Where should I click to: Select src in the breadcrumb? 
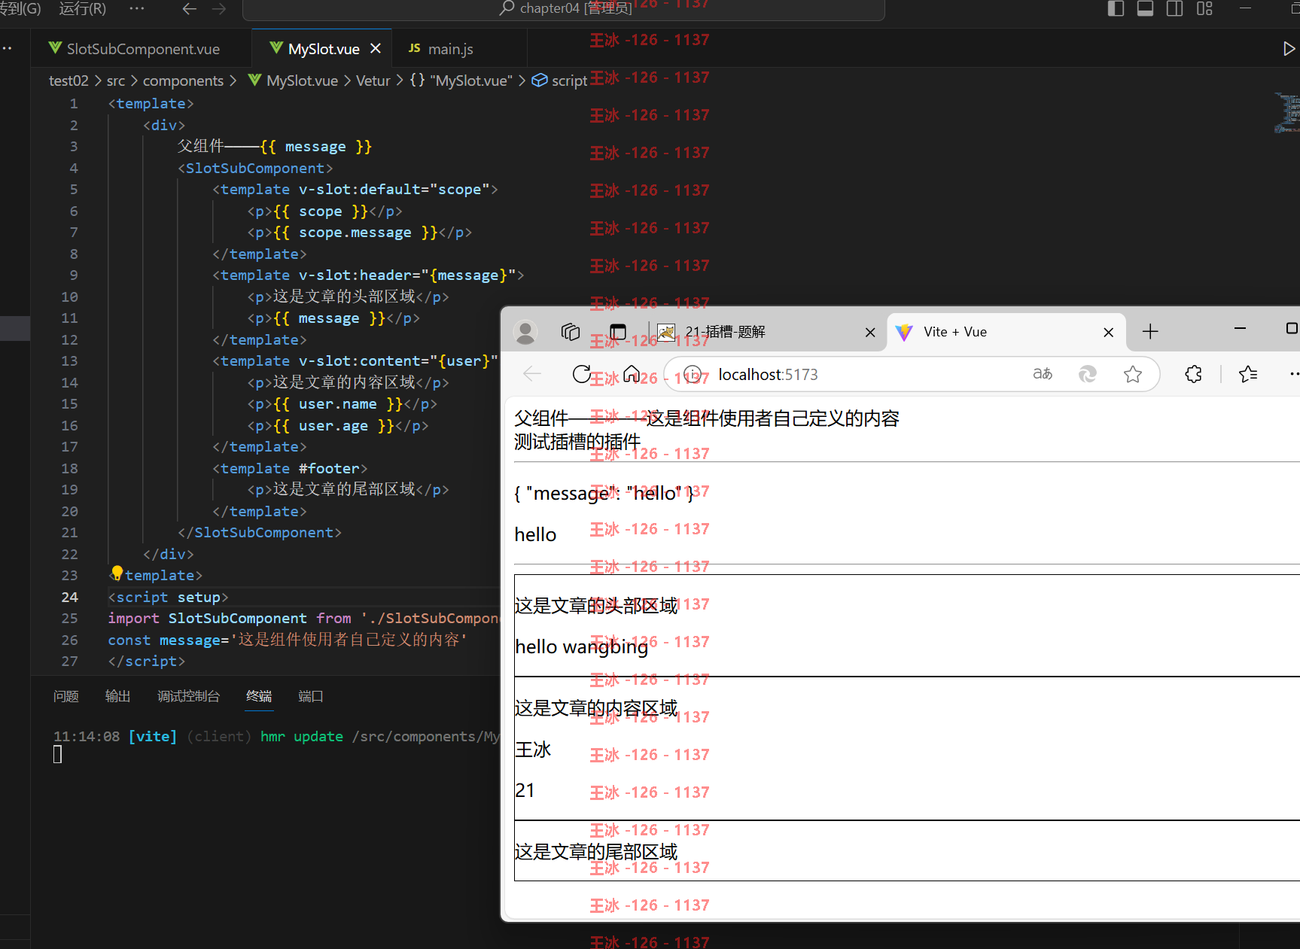(x=116, y=81)
